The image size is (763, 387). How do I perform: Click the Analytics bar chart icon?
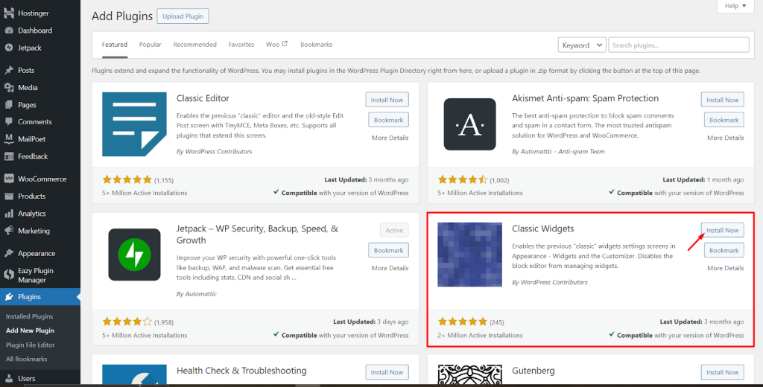click(9, 214)
